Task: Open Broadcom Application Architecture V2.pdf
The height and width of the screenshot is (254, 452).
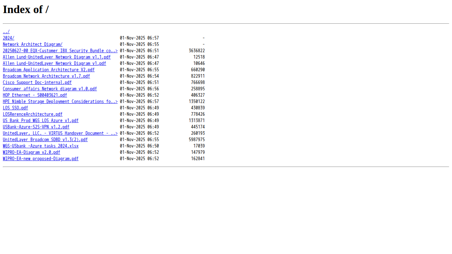Action: pyautogui.click(x=49, y=70)
